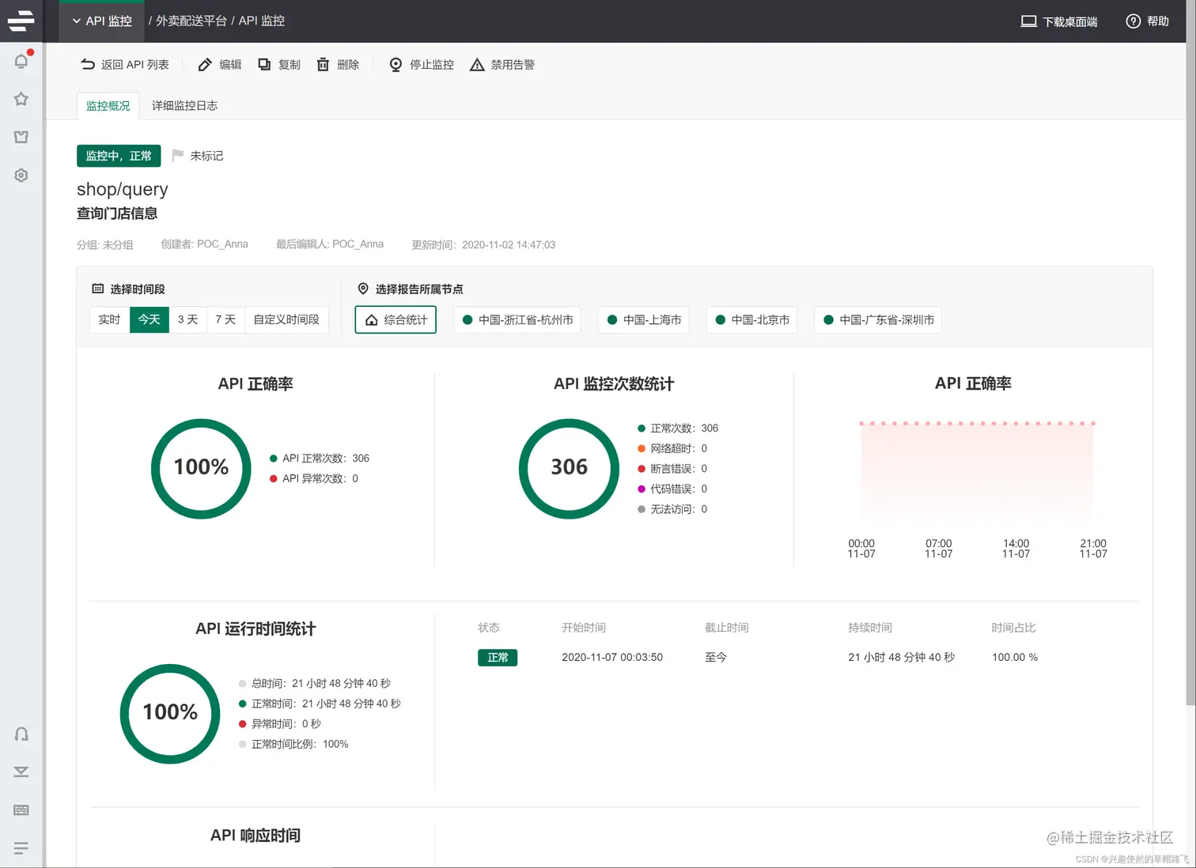Click 时间占比 column header
This screenshot has width=1196, height=868.
tap(1014, 628)
